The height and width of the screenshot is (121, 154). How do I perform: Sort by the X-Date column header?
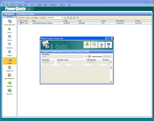[71, 21]
